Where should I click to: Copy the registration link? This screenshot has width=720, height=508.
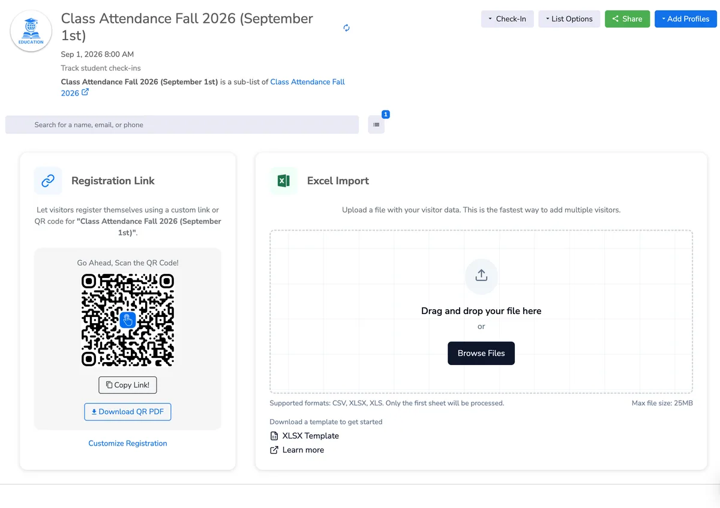coord(128,385)
